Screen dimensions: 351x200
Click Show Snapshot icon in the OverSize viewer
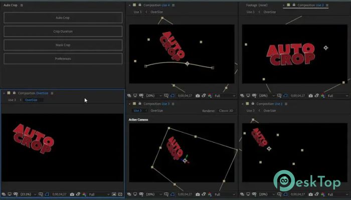tap(78, 194)
